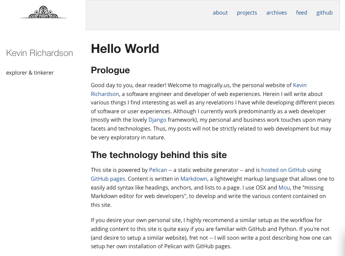Select 'The technology behind this site' heading
The image size is (345, 256).
pyautogui.click(x=159, y=155)
